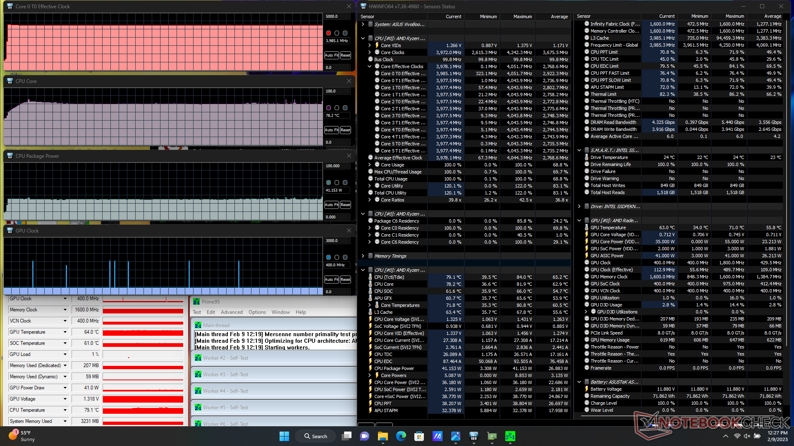Screen dimensions: 794x446
Task: Open the Advanced menu in Prime95
Action: (x=232, y=312)
